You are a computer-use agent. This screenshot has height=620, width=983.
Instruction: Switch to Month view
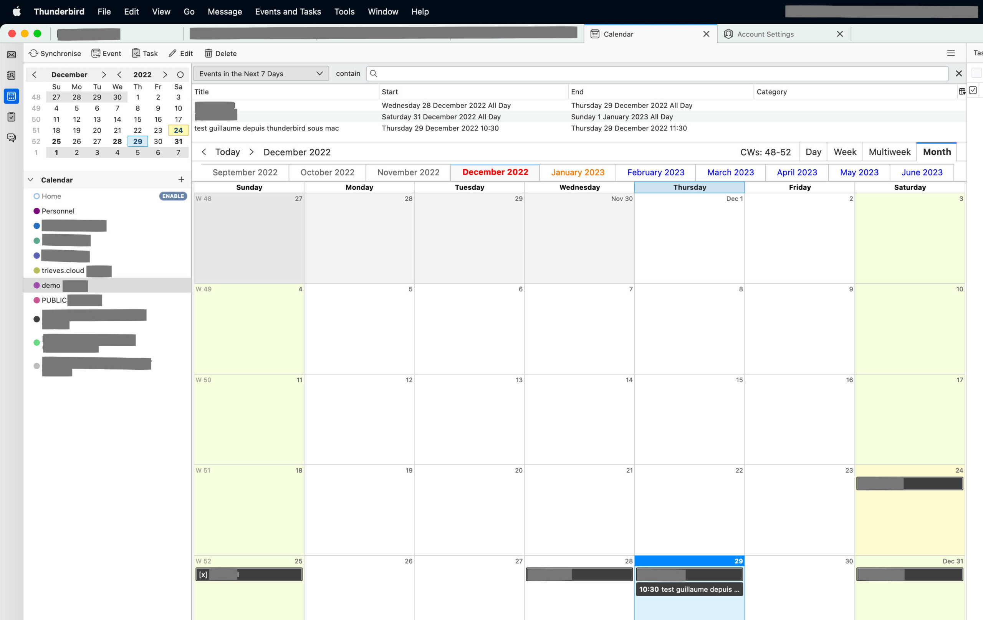point(937,152)
